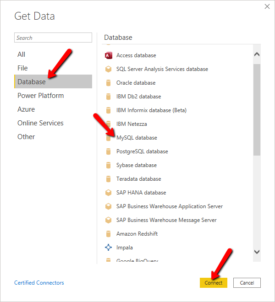Click the SAP Business Warehouse Message Server icon
275x302 pixels.
109,220
